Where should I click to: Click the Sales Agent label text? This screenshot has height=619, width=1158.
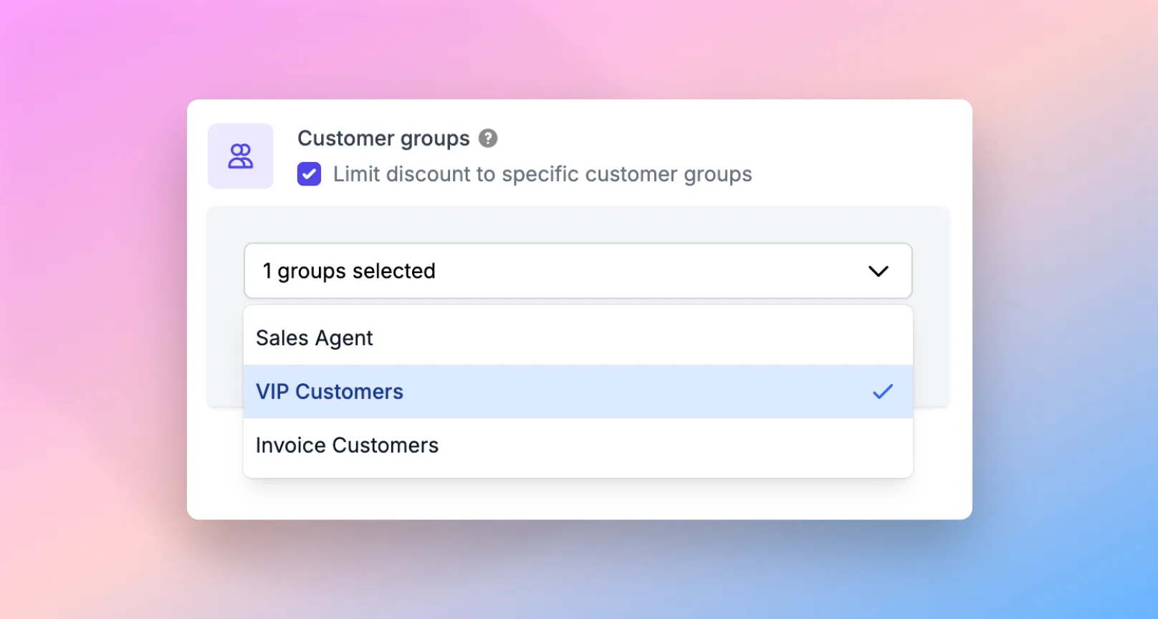(x=315, y=337)
